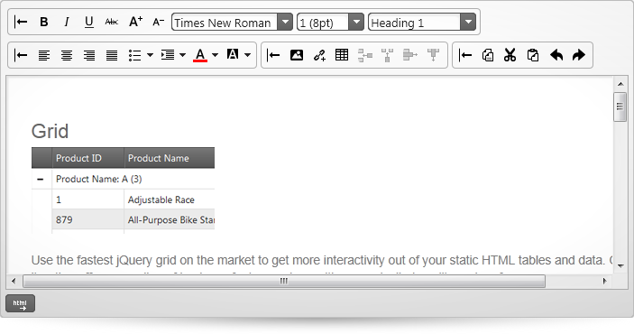Center align the text
The width and height of the screenshot is (634, 334).
[67, 55]
